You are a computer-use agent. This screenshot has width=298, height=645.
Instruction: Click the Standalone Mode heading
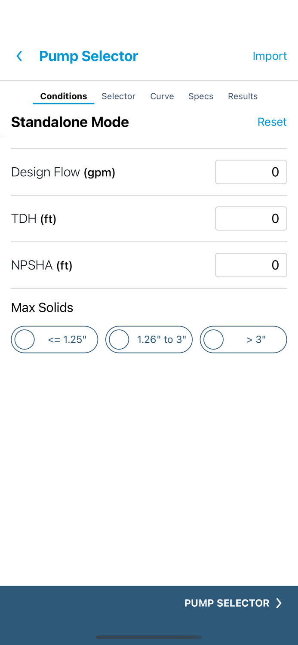pos(70,122)
